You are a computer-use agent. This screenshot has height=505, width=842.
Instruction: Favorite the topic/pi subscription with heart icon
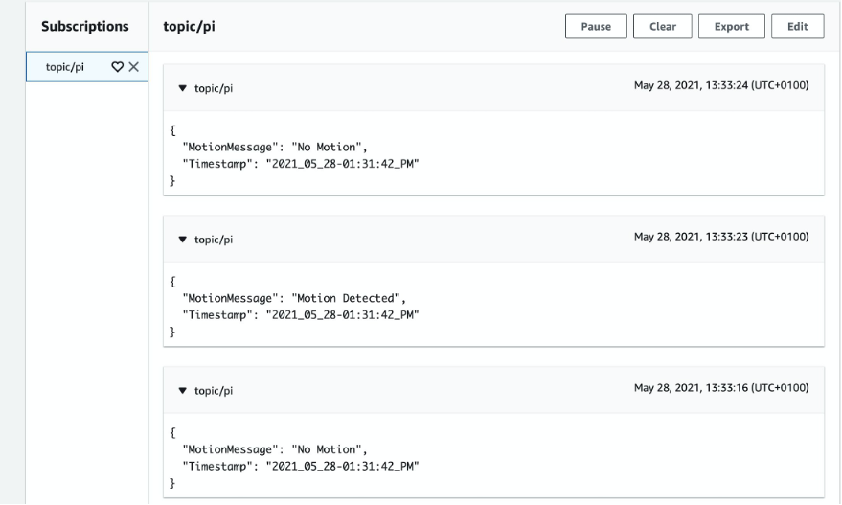click(x=117, y=67)
